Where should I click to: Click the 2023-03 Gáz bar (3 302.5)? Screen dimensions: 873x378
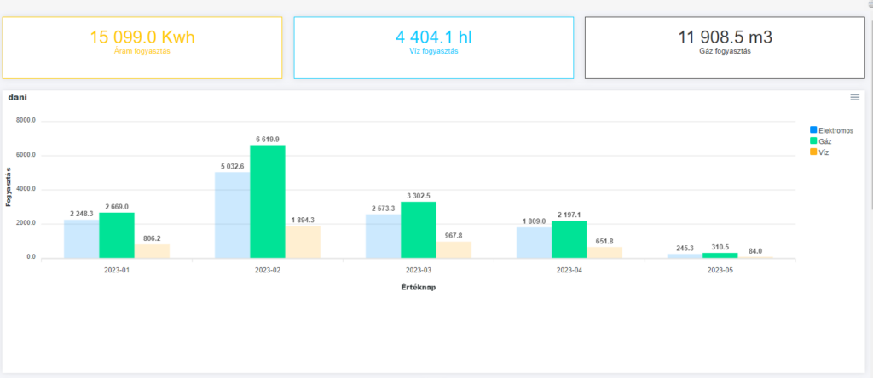419,230
